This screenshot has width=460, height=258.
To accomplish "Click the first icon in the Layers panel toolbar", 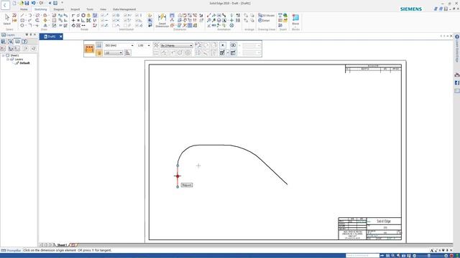I will pyautogui.click(x=4, y=42).
